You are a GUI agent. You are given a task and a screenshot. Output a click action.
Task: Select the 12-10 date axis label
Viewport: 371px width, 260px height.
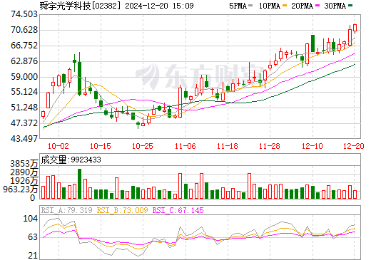tap(312, 146)
